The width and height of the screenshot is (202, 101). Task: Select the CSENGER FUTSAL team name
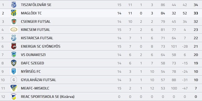click(x=36, y=21)
